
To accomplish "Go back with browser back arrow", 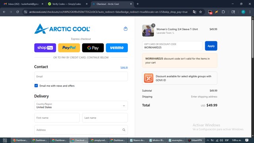I will coord(4,12).
